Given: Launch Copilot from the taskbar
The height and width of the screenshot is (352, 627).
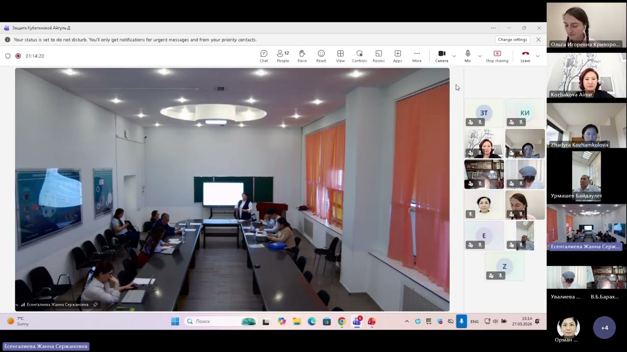Looking at the screenshot, I should click(282, 321).
